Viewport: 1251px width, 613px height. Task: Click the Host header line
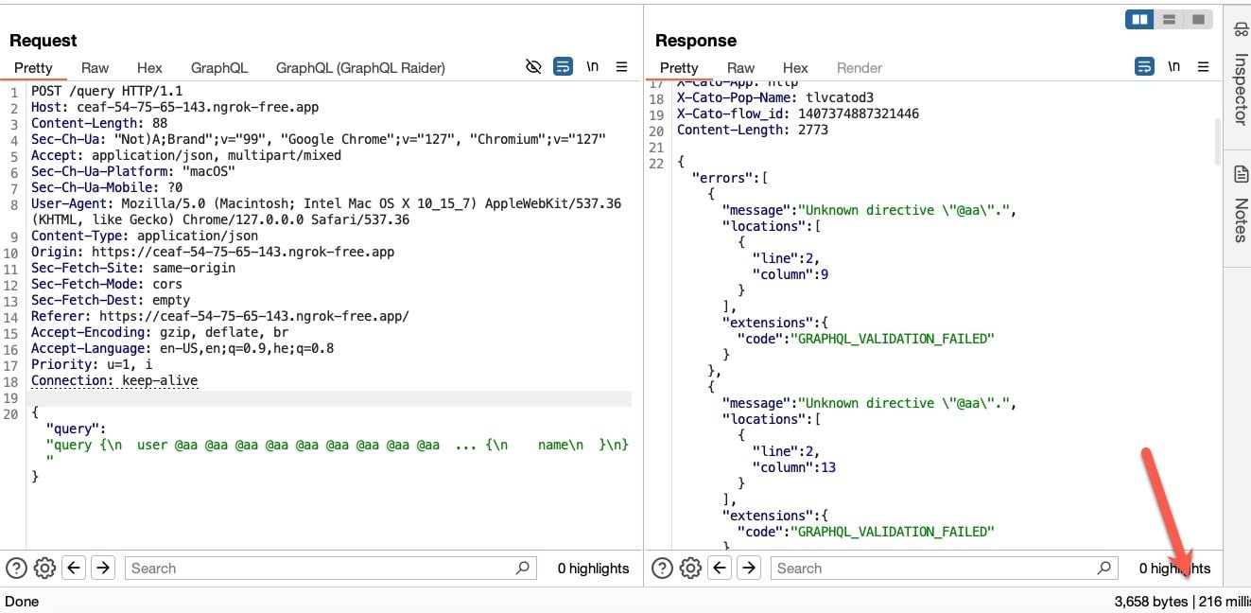click(175, 107)
